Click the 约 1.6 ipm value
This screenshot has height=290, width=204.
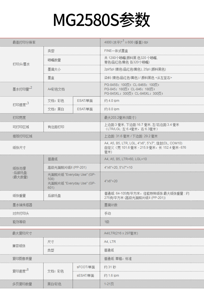click(112, 276)
